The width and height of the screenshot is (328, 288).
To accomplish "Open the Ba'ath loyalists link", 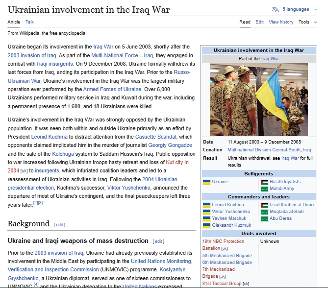I will point(285,182).
